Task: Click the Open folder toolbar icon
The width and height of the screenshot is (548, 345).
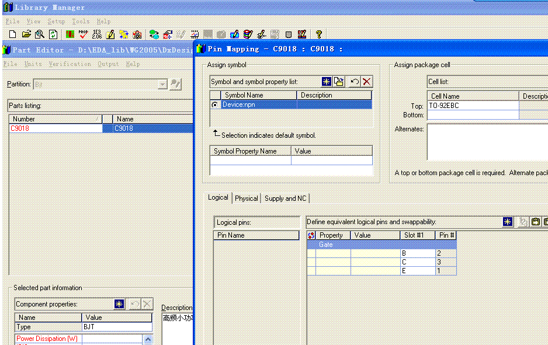Action: tap(26, 34)
